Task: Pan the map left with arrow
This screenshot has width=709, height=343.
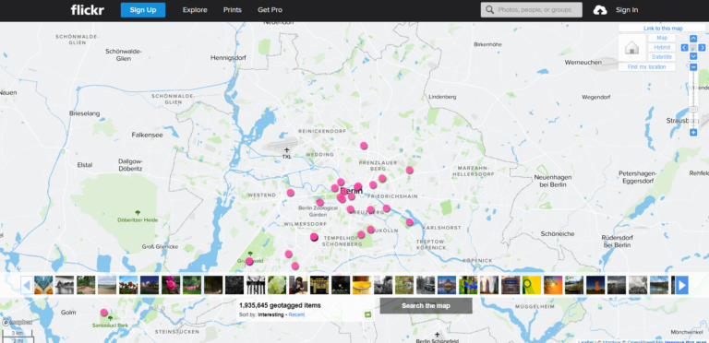Action: point(684,47)
